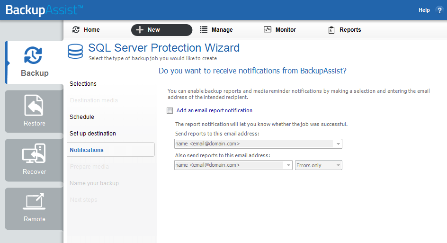Screen dimensions: 447x243
Task: Open the Restore section in the sidebar
Action: (x=34, y=111)
